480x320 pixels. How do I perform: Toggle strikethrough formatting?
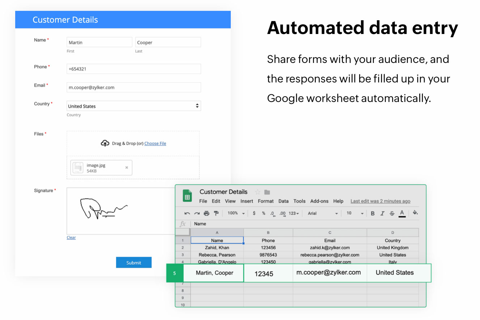(391, 213)
